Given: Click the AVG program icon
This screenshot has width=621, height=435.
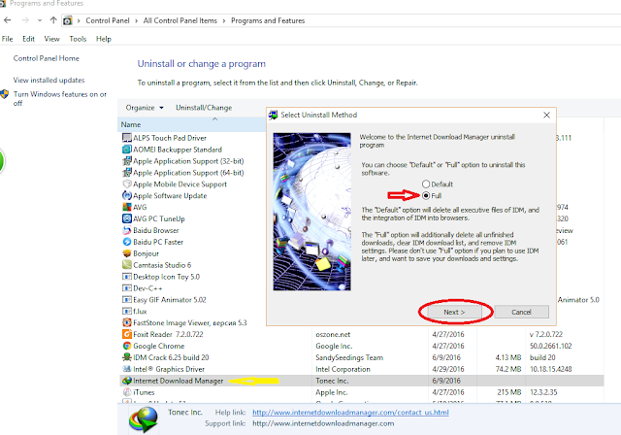Looking at the screenshot, I should [127, 207].
